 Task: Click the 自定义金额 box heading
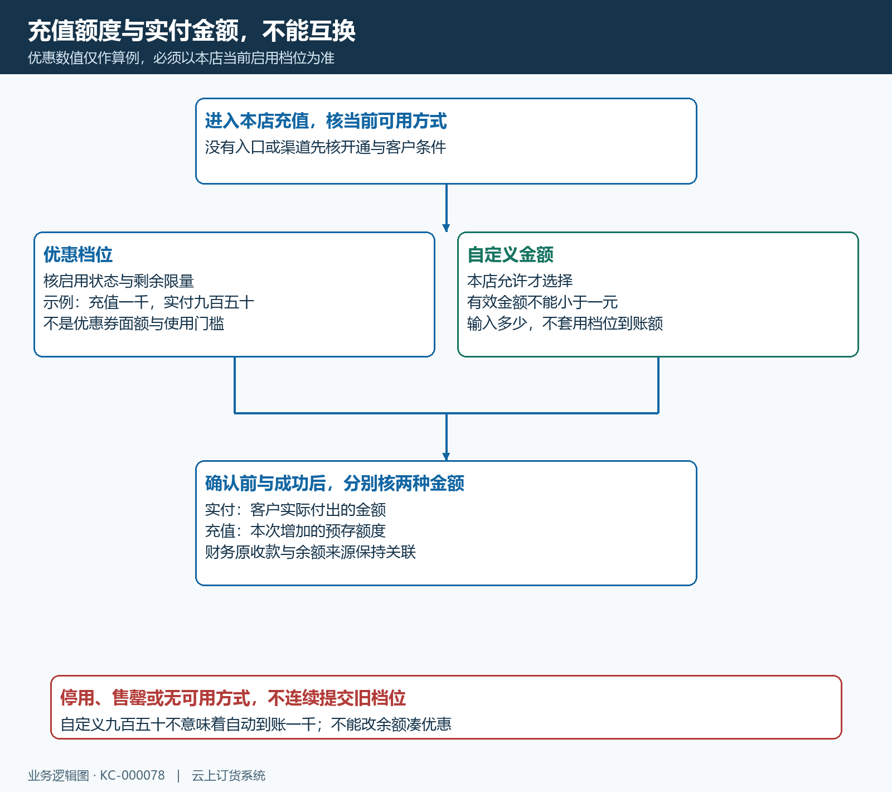pyautogui.click(x=510, y=254)
